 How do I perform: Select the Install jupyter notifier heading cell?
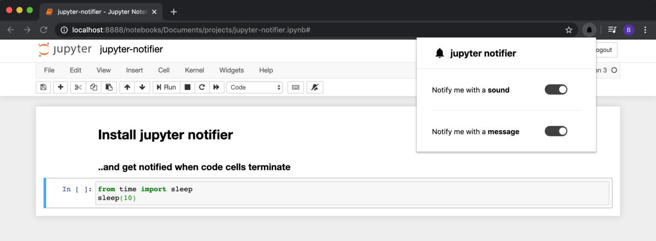165,135
